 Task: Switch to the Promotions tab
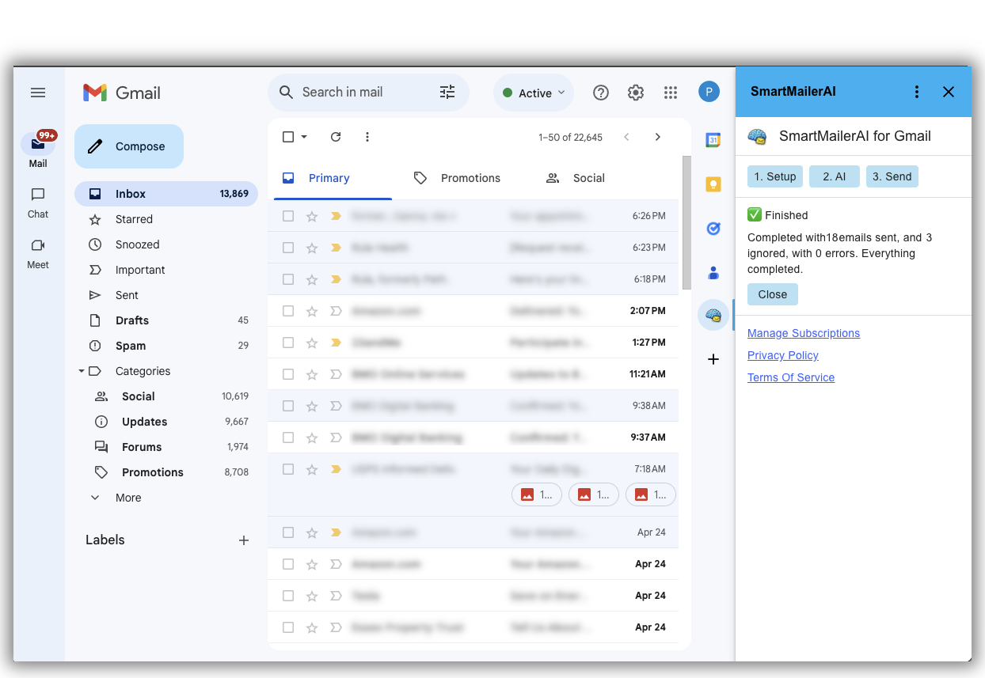(458, 178)
